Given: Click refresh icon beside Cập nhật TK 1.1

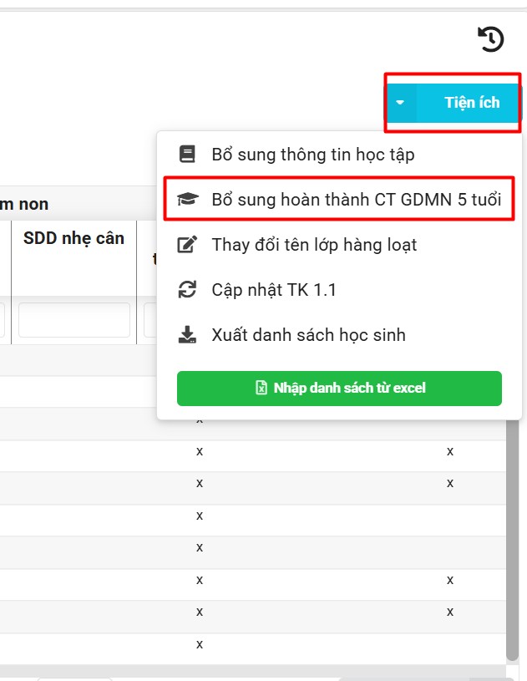Looking at the screenshot, I should [187, 290].
